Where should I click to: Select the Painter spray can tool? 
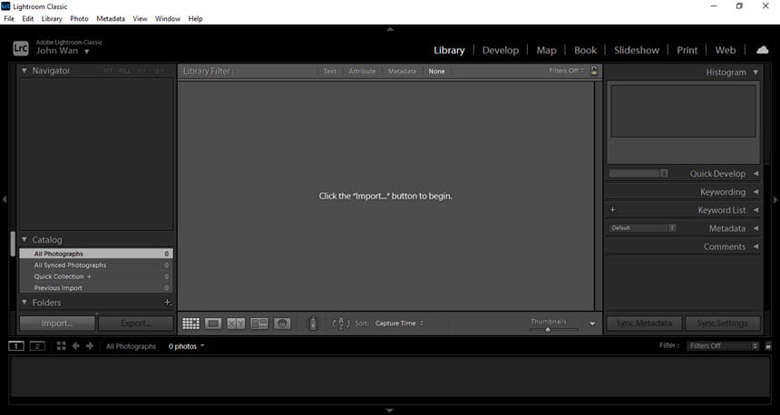point(313,323)
